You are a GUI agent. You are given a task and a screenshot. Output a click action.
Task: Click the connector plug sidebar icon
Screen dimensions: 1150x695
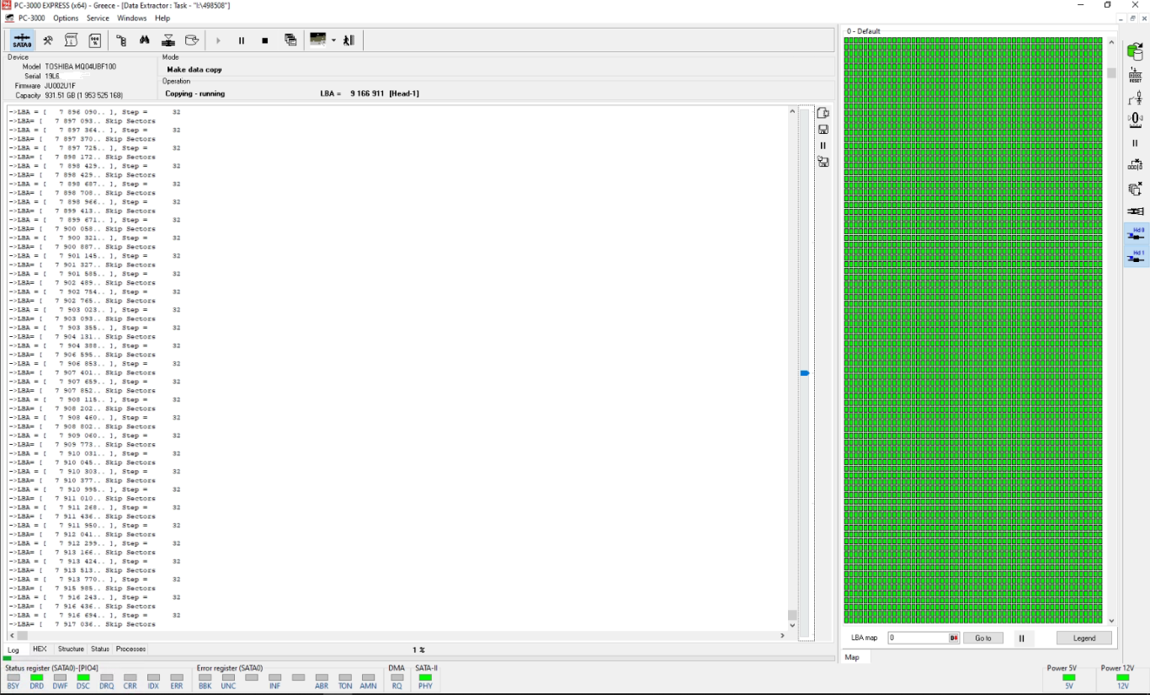point(1135,211)
